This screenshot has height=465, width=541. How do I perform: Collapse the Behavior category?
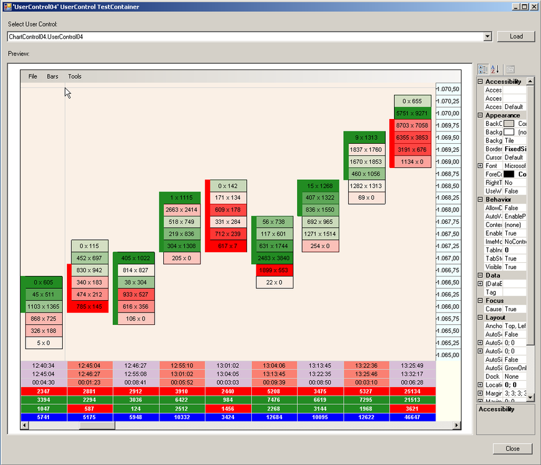(x=480, y=199)
